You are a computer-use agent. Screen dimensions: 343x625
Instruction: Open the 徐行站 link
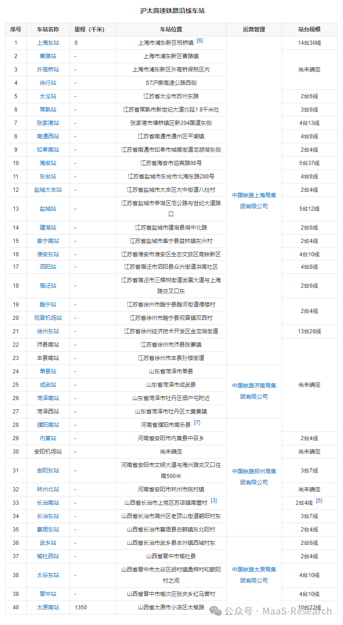48,83
